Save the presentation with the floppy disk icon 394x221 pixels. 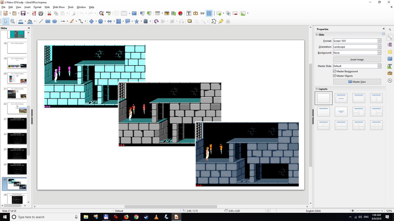23,13
